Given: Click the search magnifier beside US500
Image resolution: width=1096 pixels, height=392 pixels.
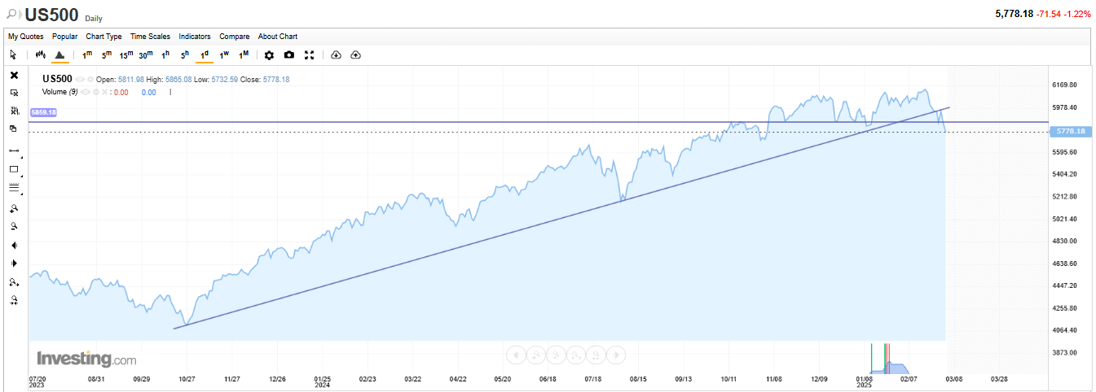Looking at the screenshot, I should click(13, 15).
